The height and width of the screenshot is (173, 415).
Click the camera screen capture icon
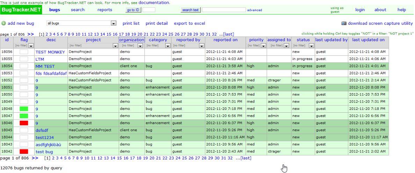(344, 23)
